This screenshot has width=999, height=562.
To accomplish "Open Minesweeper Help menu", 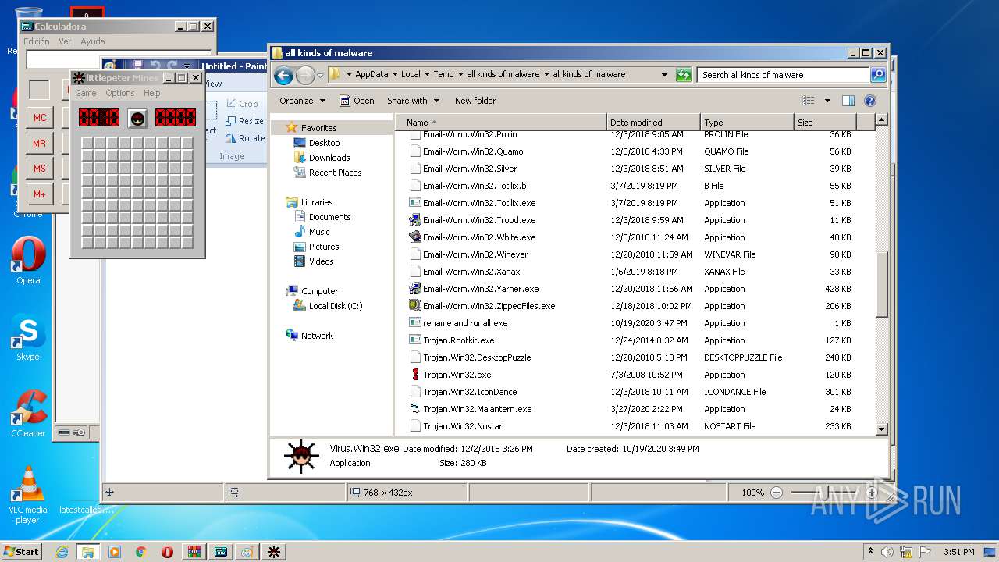I will [152, 93].
